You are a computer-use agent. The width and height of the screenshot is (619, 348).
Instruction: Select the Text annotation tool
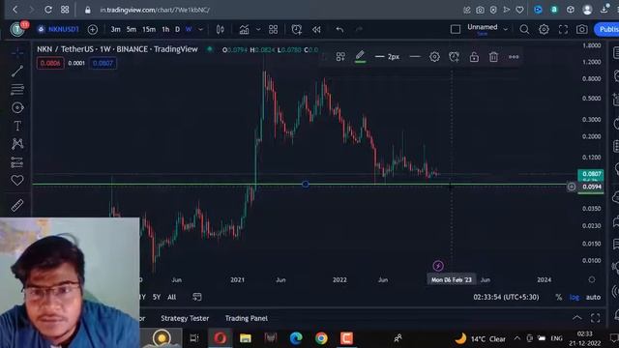[17, 126]
